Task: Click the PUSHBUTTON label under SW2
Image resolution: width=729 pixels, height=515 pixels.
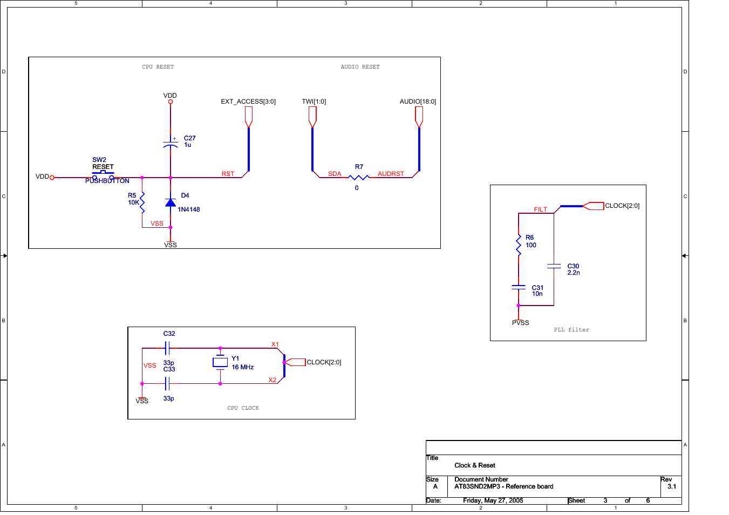Action: [107, 181]
